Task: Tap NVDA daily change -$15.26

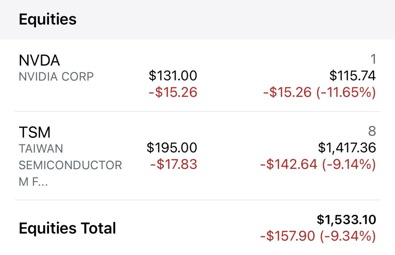Action: pyautogui.click(x=173, y=92)
